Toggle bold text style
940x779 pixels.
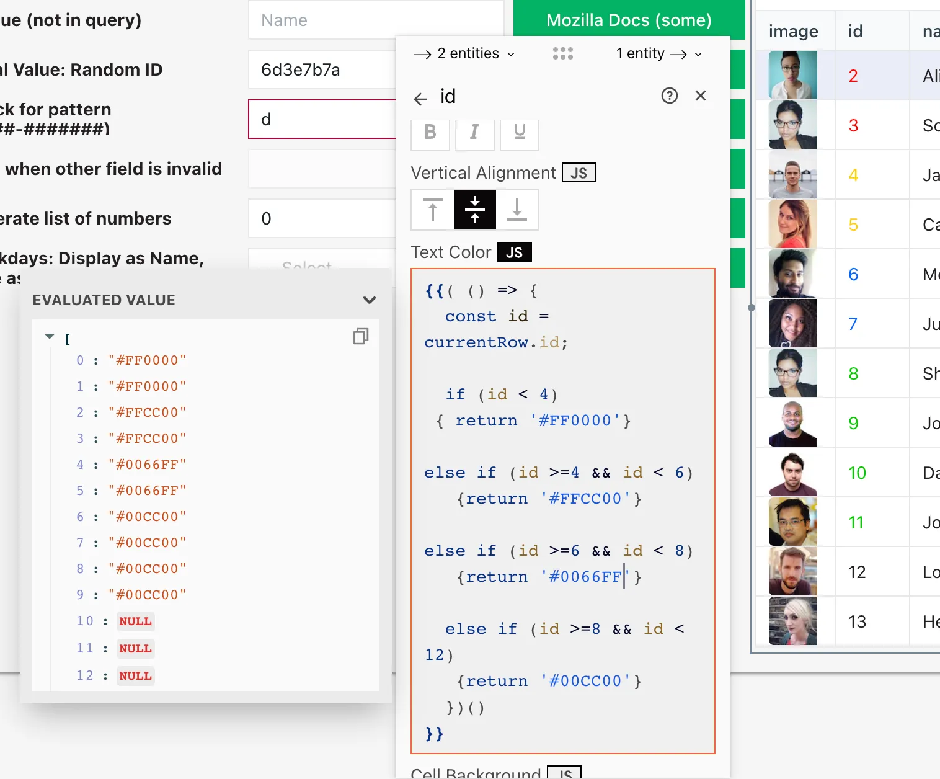430,132
